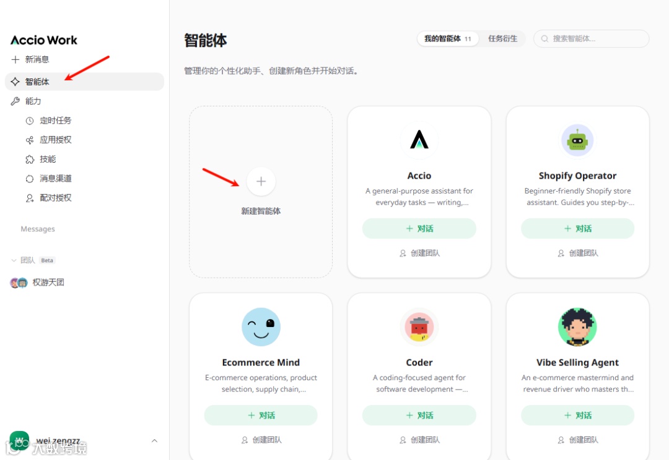
Task: Click the person icon for 配对授权
Action: coord(30,198)
